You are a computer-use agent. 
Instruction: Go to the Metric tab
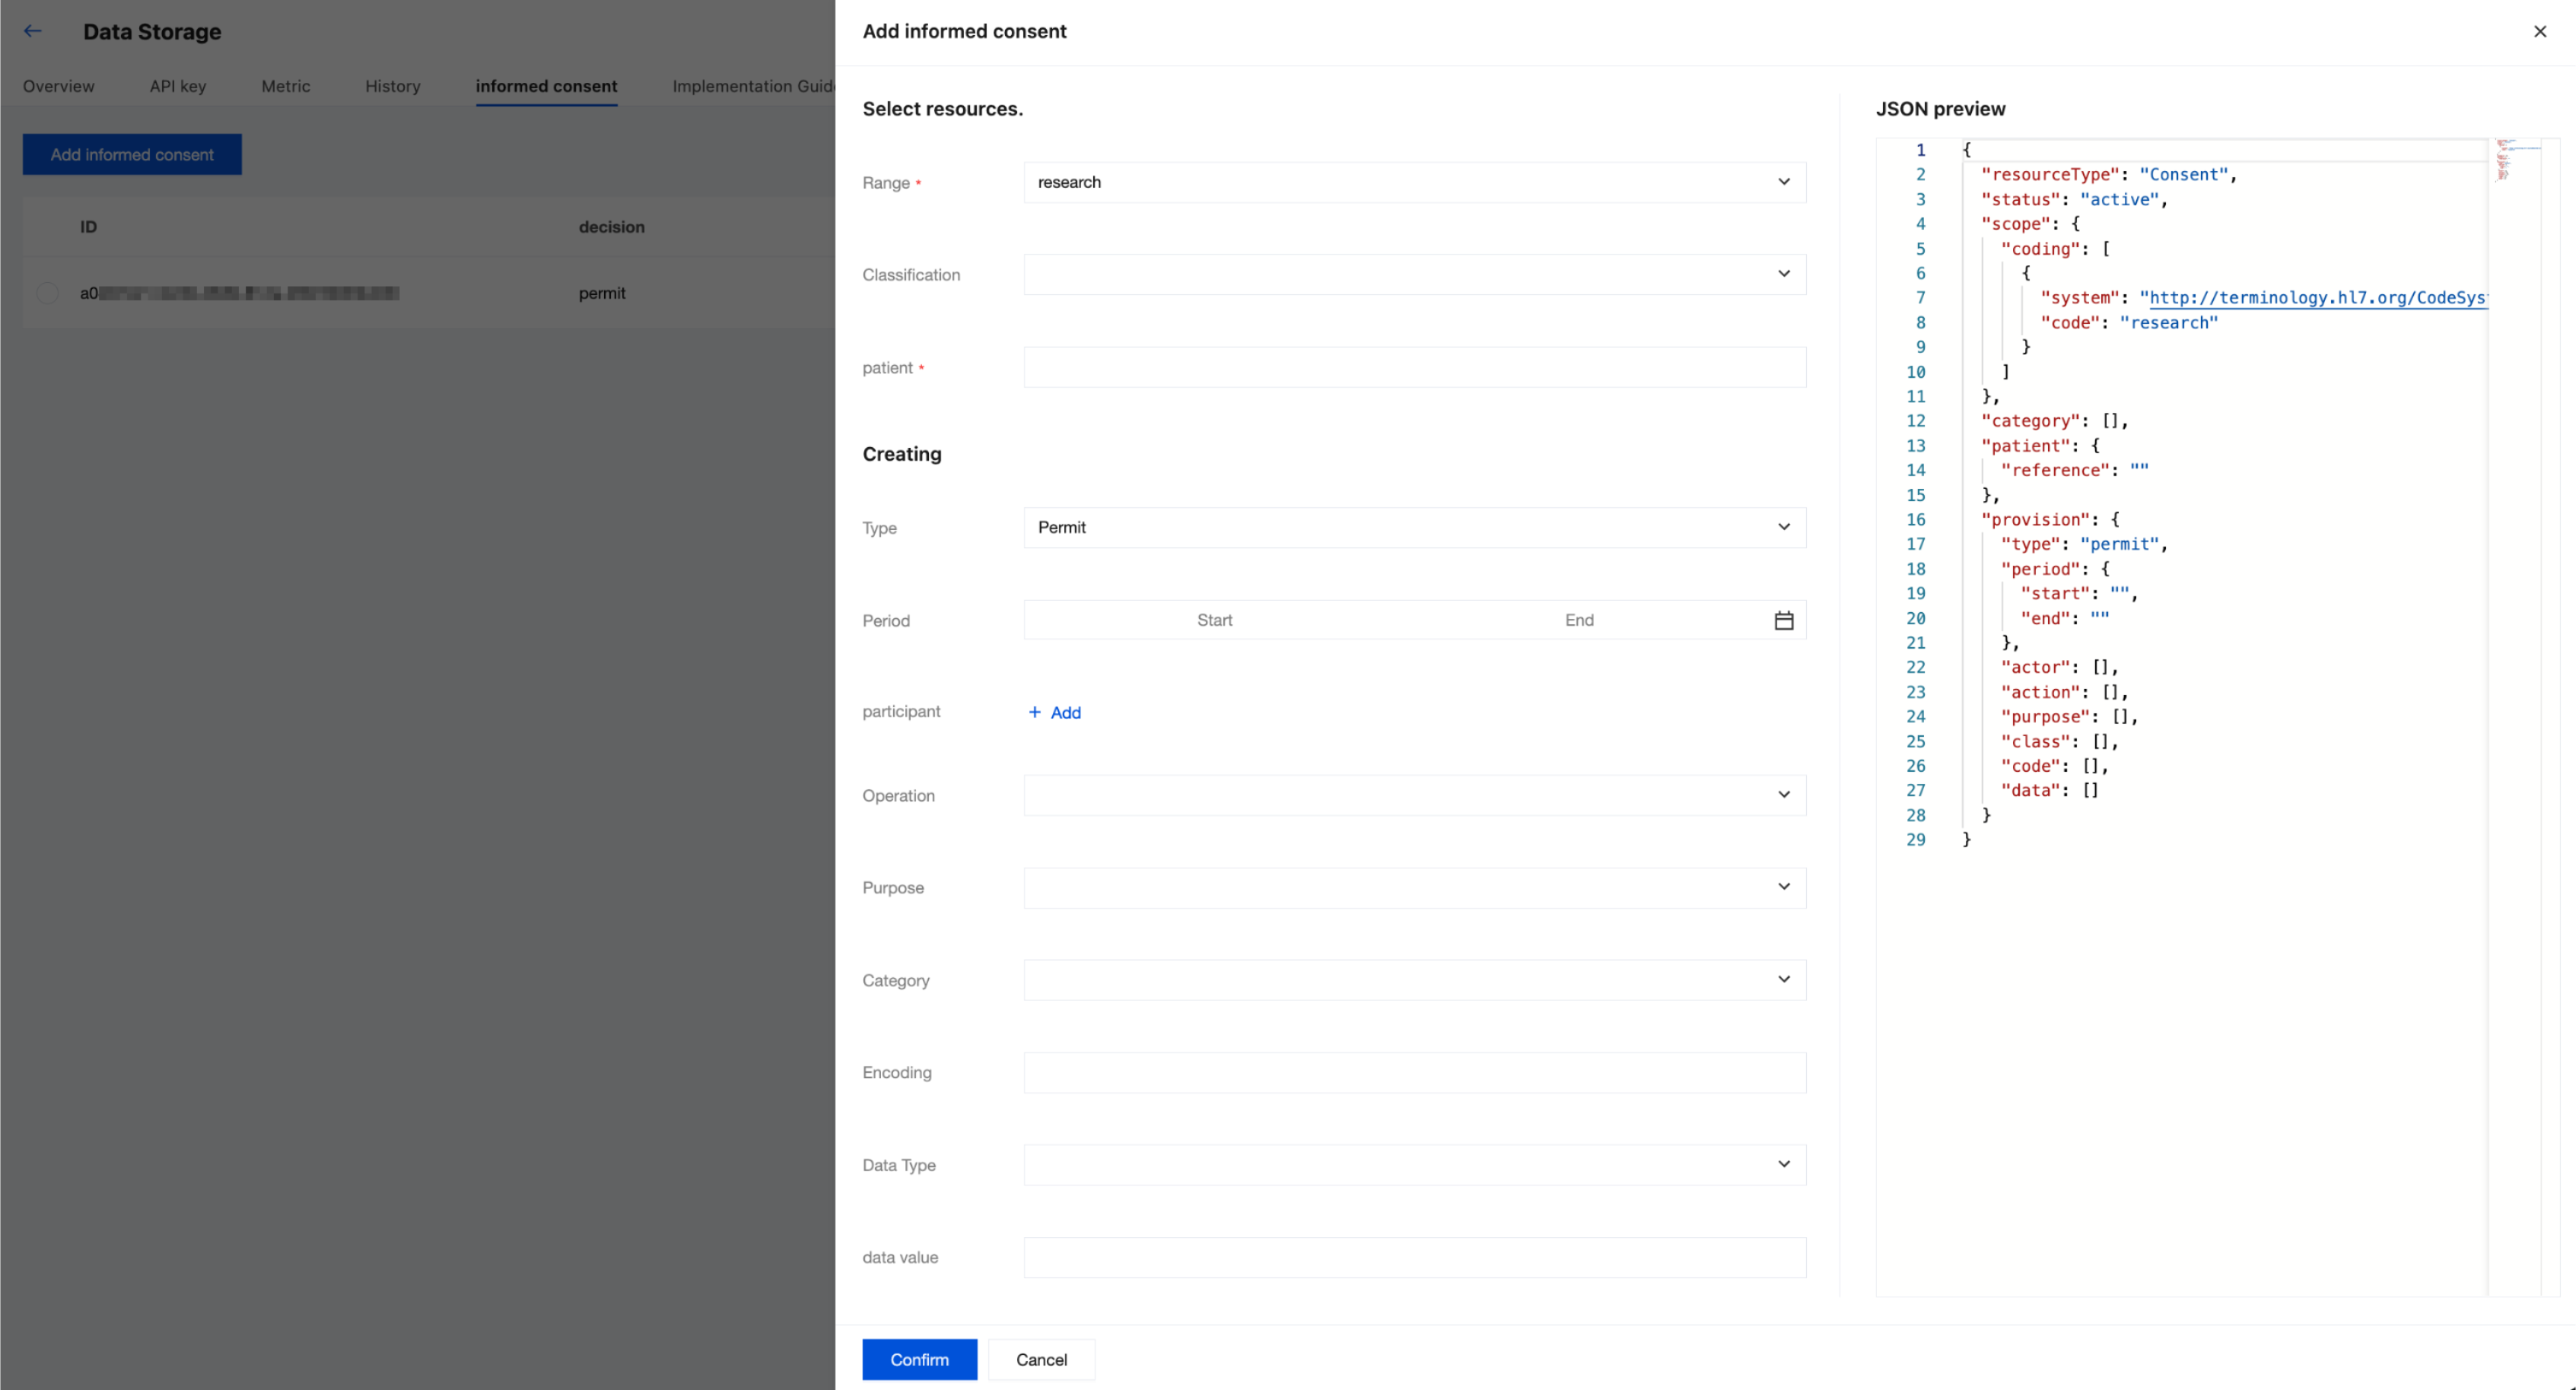286,86
